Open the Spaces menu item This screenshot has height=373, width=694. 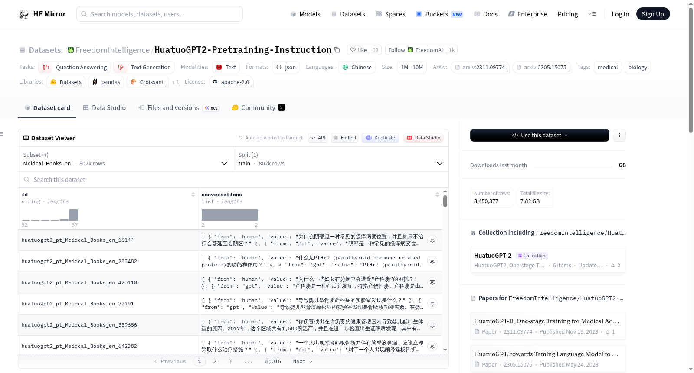click(x=391, y=14)
